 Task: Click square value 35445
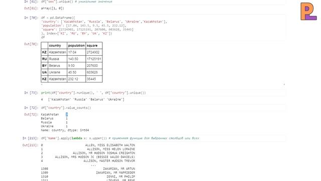coord(94,79)
